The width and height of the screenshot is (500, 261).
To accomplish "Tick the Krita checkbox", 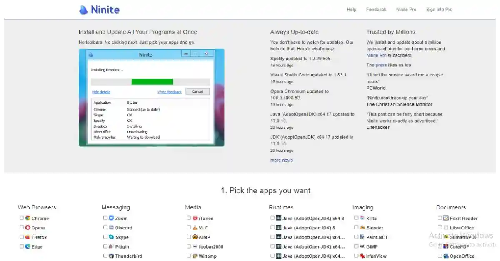I will click(x=357, y=218).
